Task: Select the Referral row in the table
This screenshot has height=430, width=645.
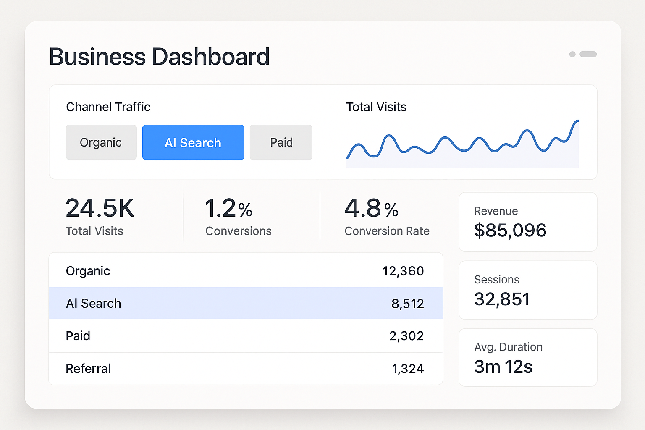Action: [x=246, y=368]
